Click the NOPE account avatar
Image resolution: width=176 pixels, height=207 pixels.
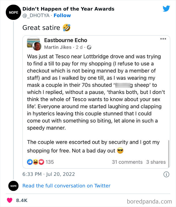[x=13, y=12]
